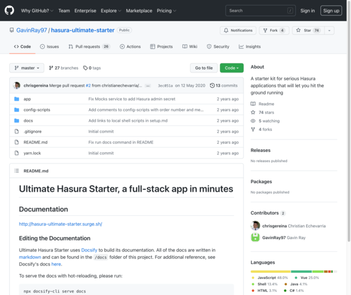Screen dimensions: 351x295
Task: Open Enterprise in top navigation
Action: (x=85, y=10)
